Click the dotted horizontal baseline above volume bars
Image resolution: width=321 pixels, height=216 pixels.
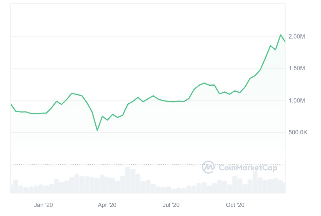[x=148, y=165]
